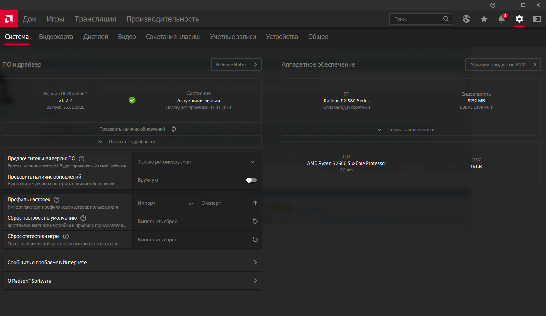Screen dimensions: 546x316
Task: Click help icon beside Профиль настроек
Action: [x=57, y=200]
